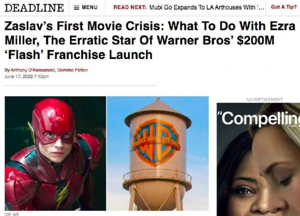This screenshot has height=216, width=300.
Task: Open the READ NEXT label
Action: point(130,7)
